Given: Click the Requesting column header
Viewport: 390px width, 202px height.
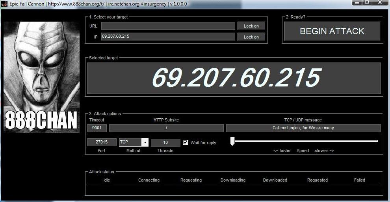Looking at the screenshot, I should tap(191, 180).
